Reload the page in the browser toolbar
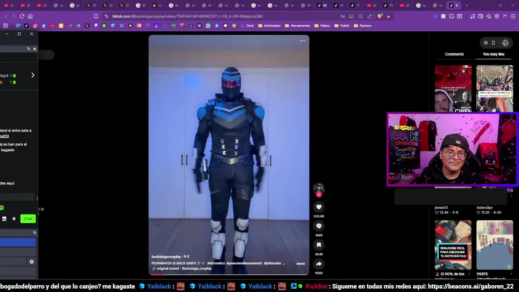The image size is (519, 292). (22, 16)
